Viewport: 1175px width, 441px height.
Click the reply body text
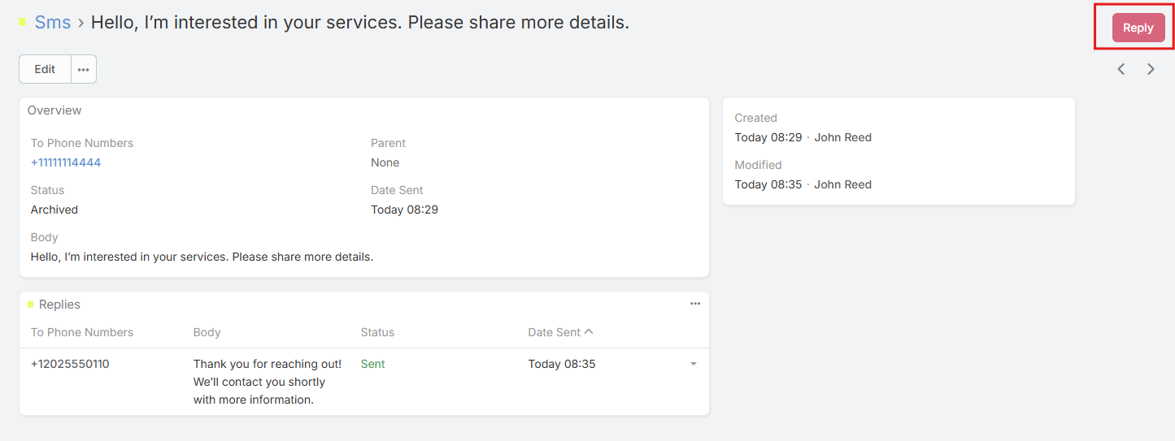(x=267, y=382)
